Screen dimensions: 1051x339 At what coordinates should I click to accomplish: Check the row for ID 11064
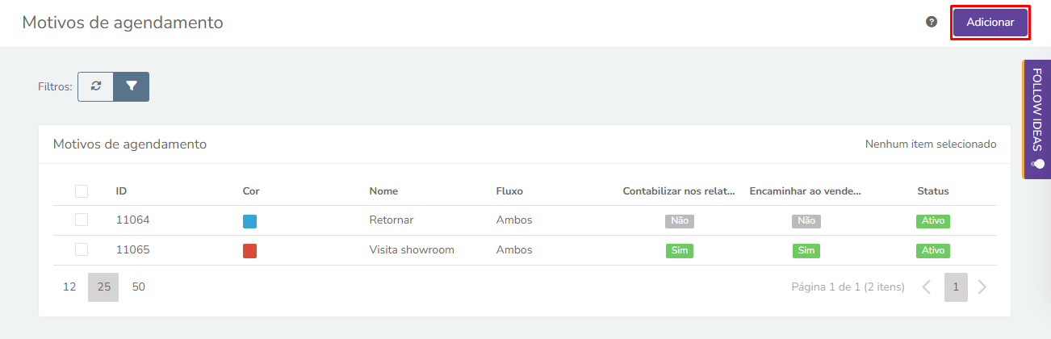tap(82, 220)
